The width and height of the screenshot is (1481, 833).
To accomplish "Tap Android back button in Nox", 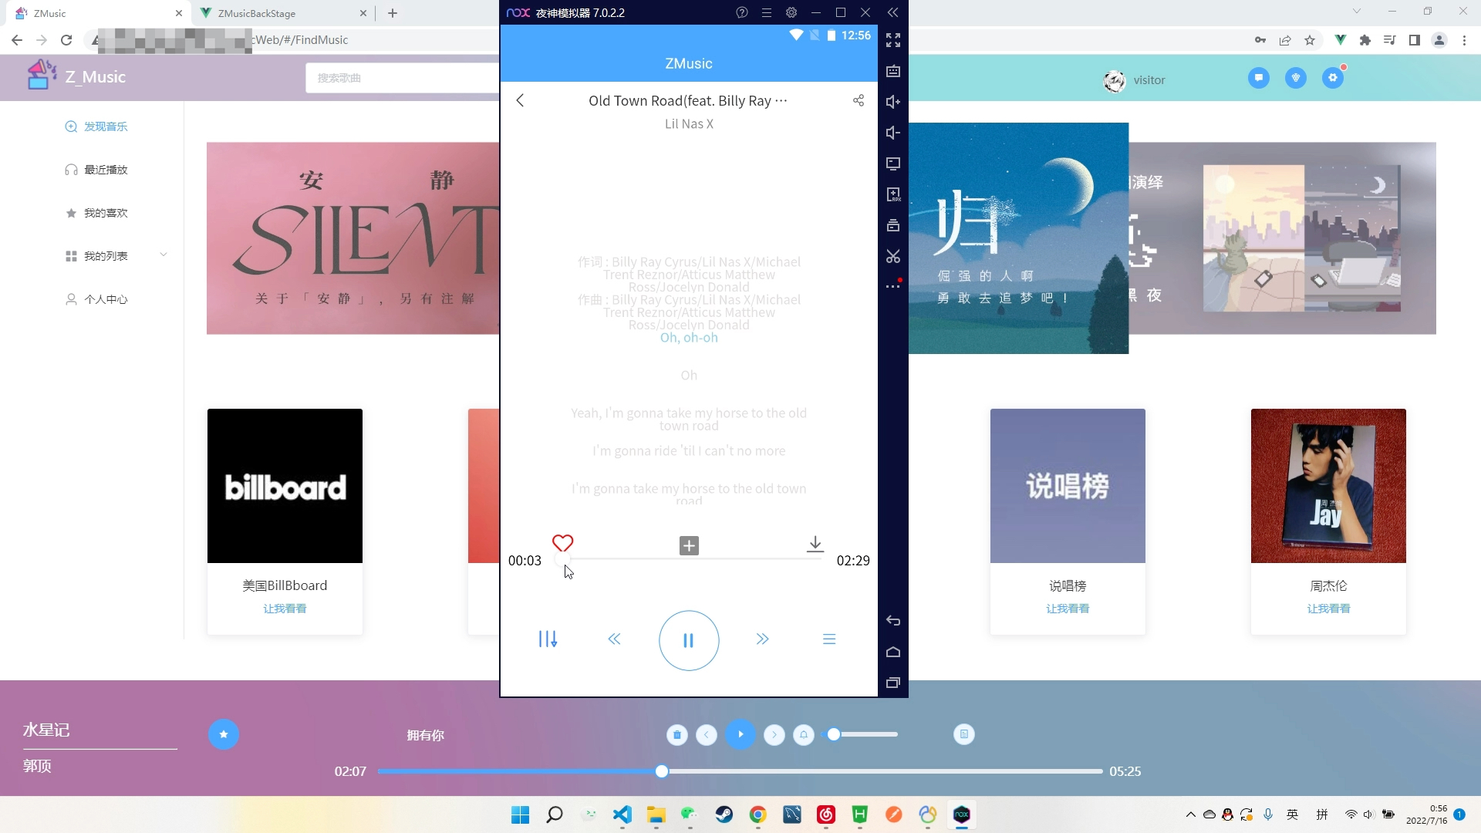I will [x=893, y=621].
